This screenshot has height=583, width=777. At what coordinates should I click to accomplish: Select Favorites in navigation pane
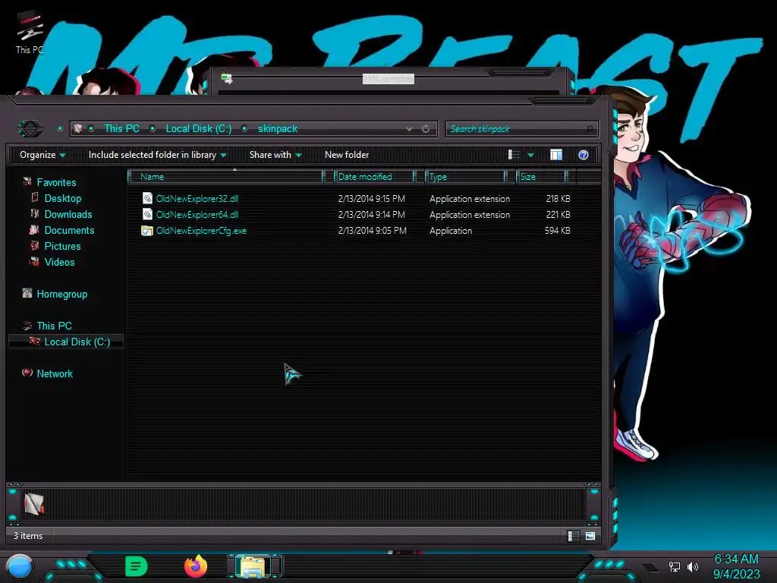[56, 182]
